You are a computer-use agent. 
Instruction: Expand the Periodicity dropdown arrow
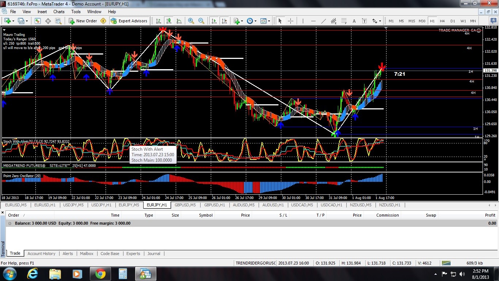point(255,21)
